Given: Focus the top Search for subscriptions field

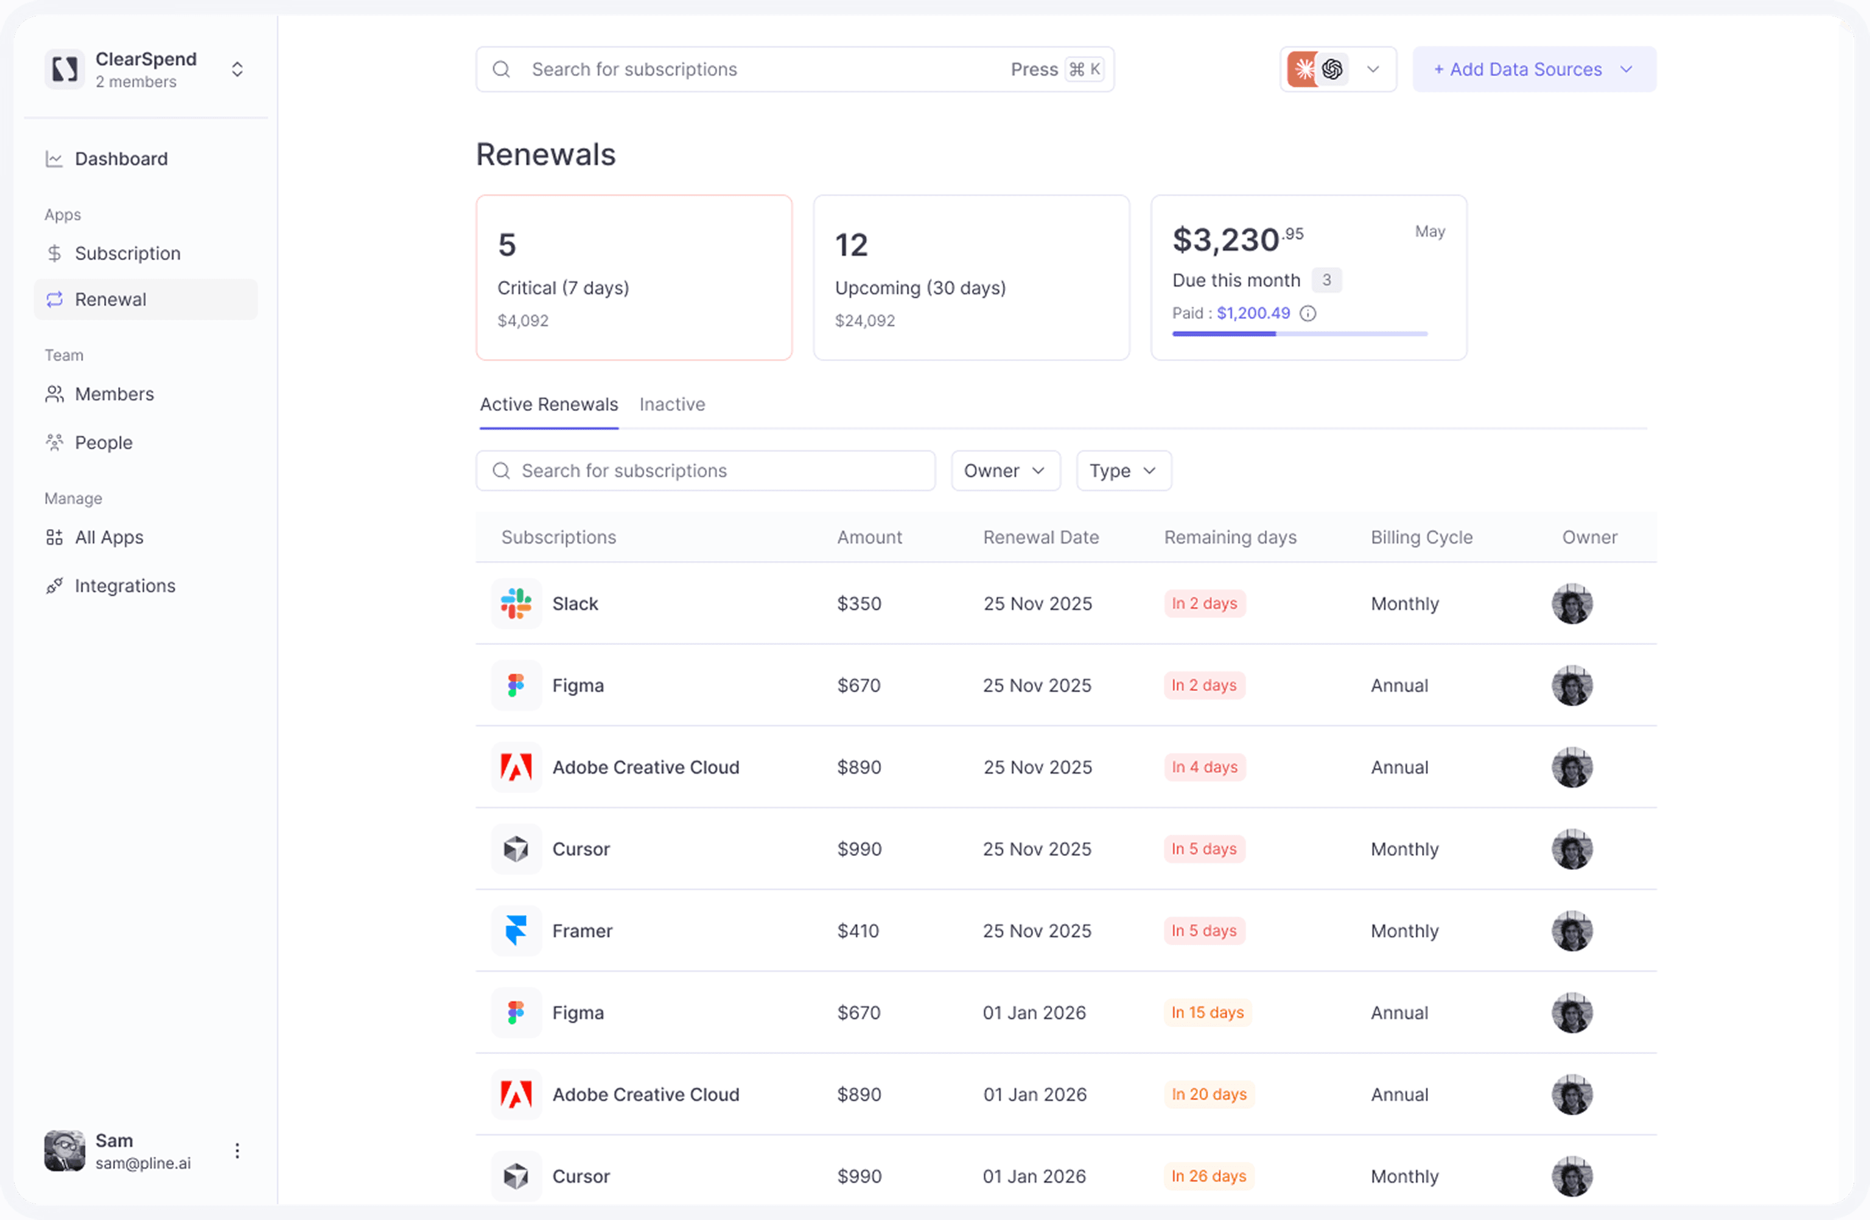Looking at the screenshot, I should tap(794, 69).
